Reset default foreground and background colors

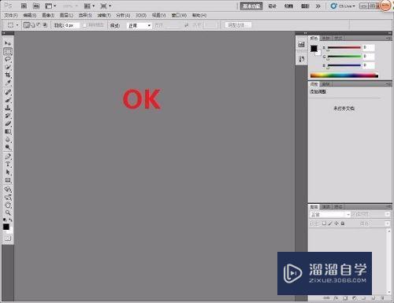pos(5,220)
